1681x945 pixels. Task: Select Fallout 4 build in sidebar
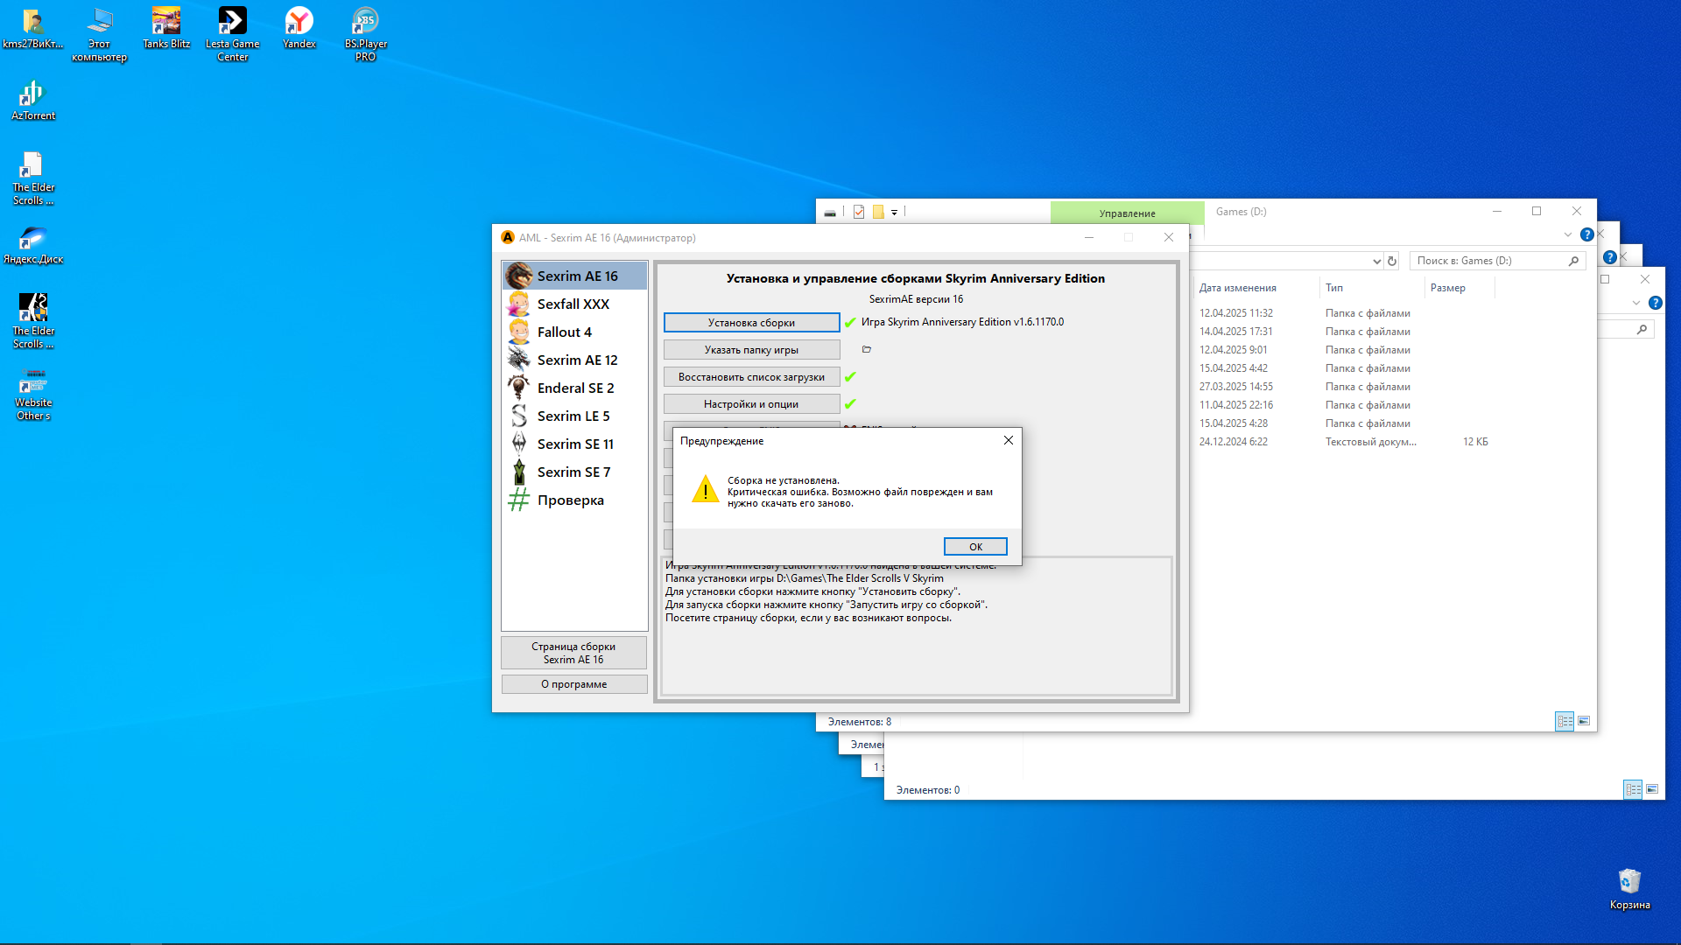click(564, 332)
